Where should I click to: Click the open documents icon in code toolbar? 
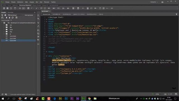click(x=38, y=15)
